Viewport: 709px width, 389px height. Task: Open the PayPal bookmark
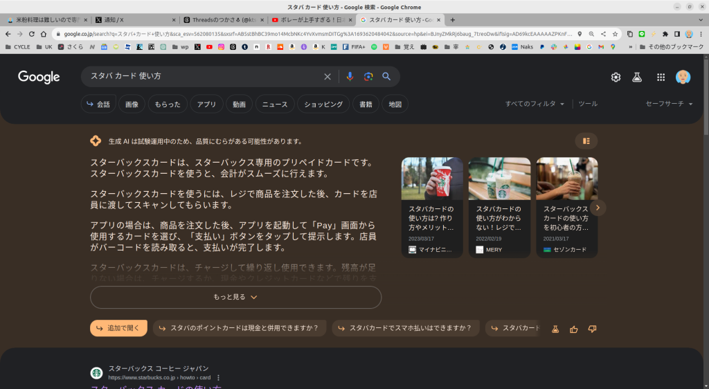(x=541, y=46)
